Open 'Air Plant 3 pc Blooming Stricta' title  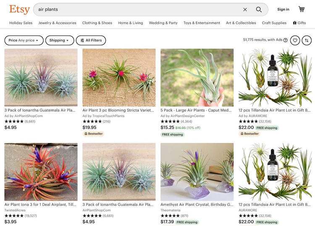(118, 110)
